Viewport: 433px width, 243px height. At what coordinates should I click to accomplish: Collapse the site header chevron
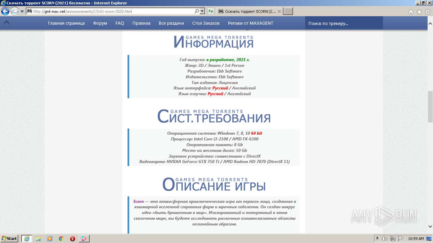6,23
